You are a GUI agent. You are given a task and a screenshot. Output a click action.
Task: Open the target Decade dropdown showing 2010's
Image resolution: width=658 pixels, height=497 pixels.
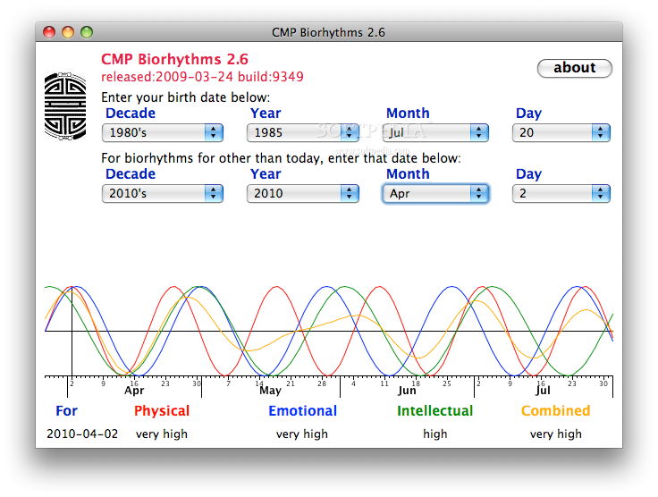pyautogui.click(x=163, y=193)
